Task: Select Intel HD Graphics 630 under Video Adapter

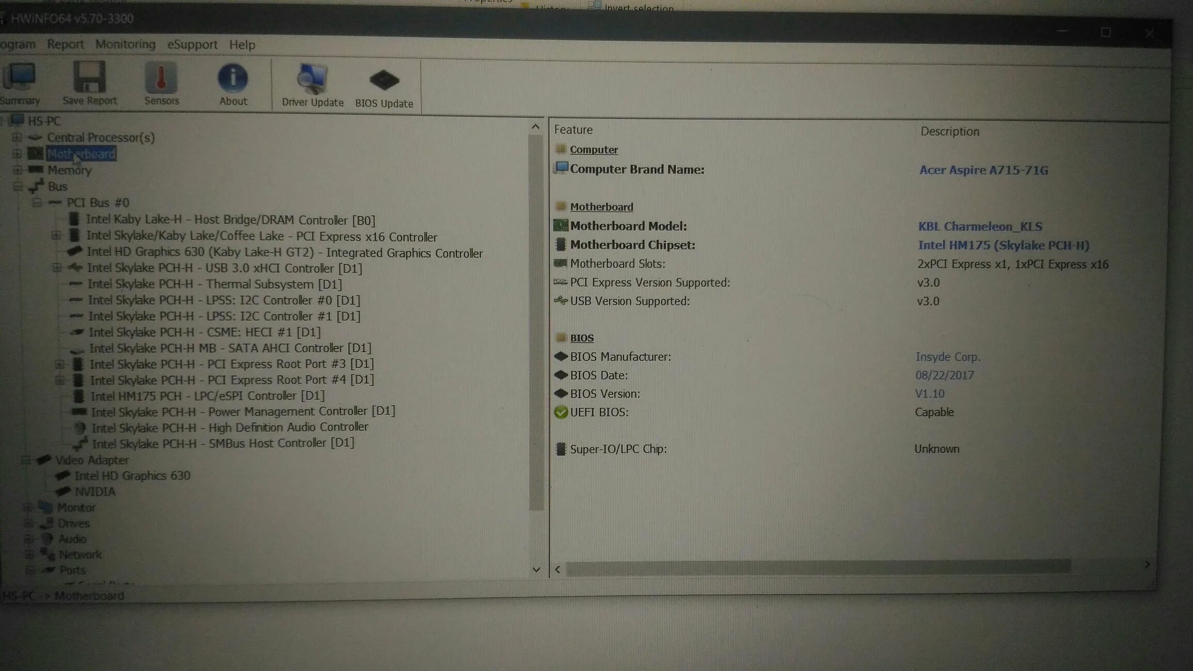Action: [132, 475]
